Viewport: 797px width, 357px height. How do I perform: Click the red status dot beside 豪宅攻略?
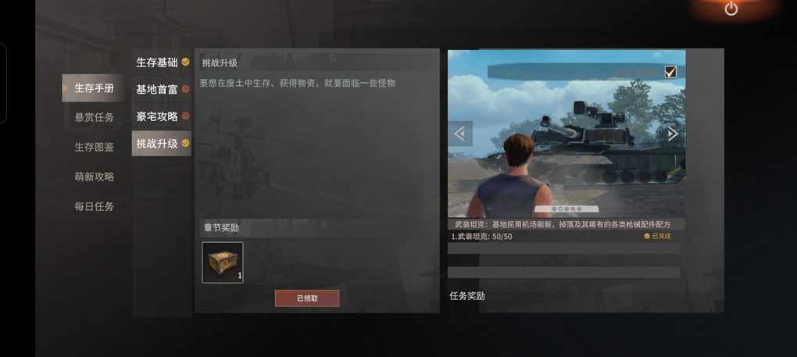185,116
